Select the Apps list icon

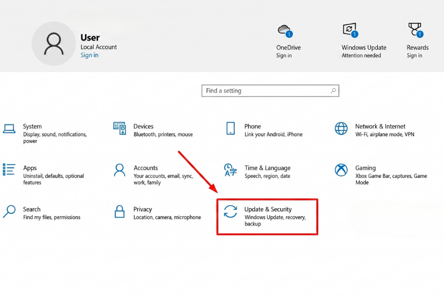9,169
